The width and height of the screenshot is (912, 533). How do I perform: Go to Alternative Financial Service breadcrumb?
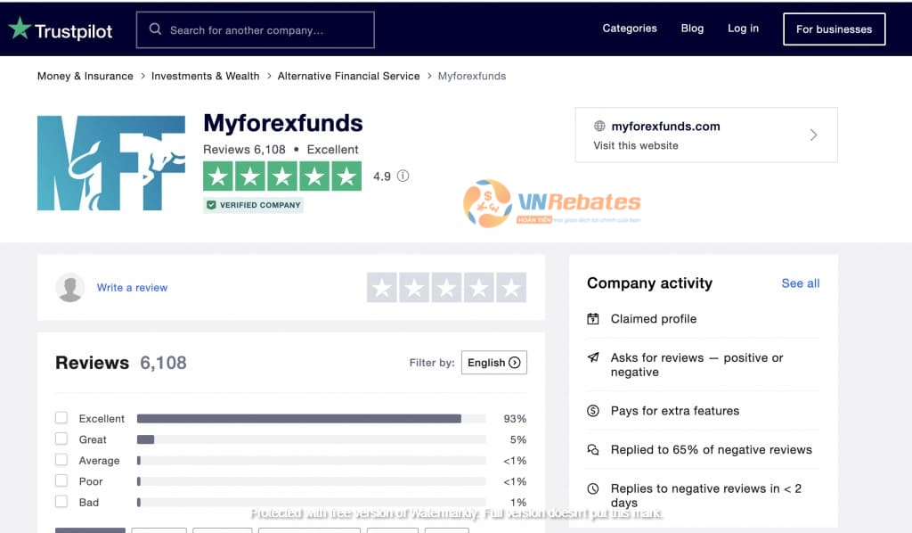click(x=348, y=76)
